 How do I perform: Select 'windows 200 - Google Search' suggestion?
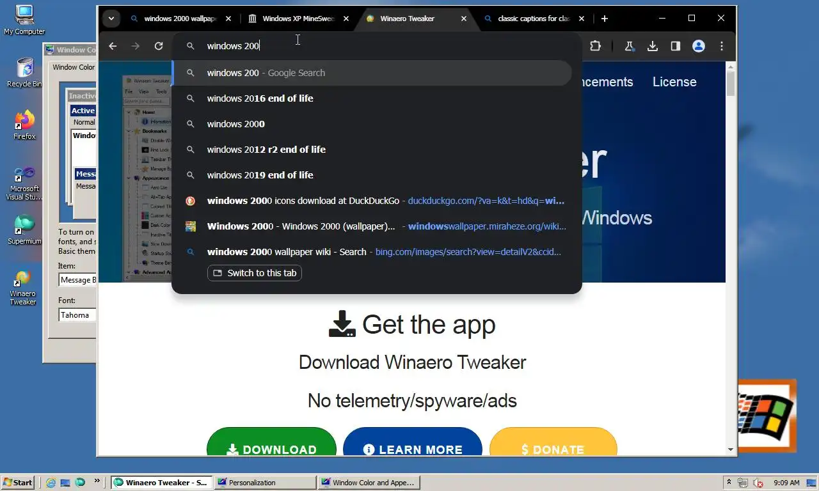click(372, 73)
